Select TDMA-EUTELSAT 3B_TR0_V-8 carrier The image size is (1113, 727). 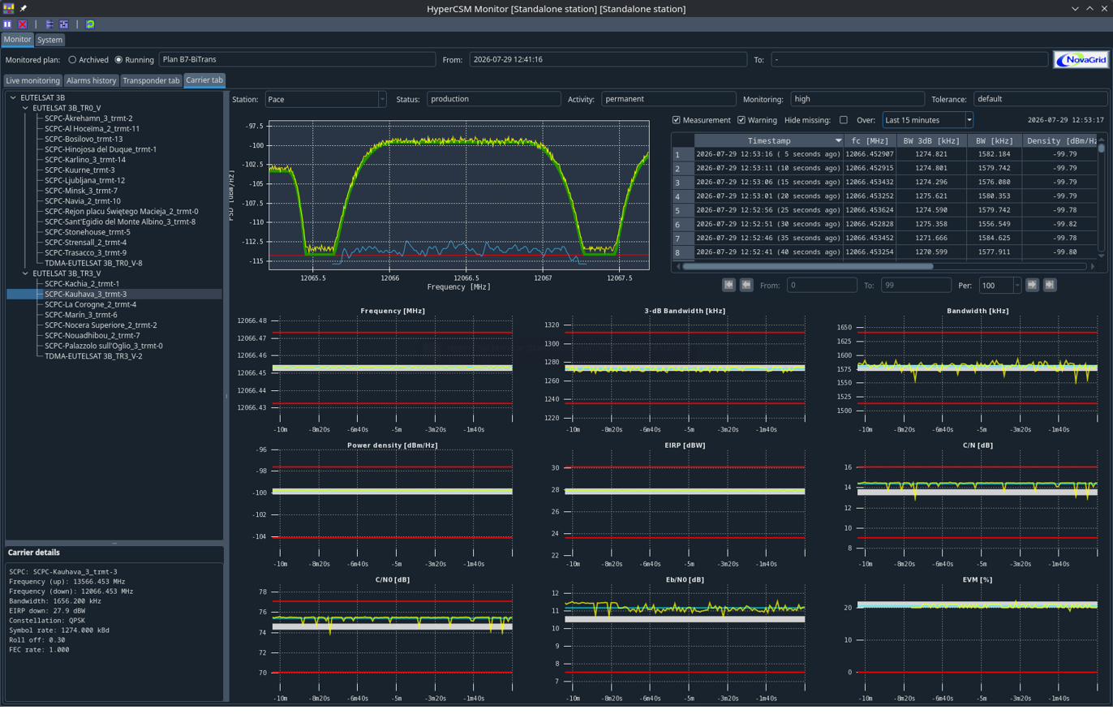point(93,263)
